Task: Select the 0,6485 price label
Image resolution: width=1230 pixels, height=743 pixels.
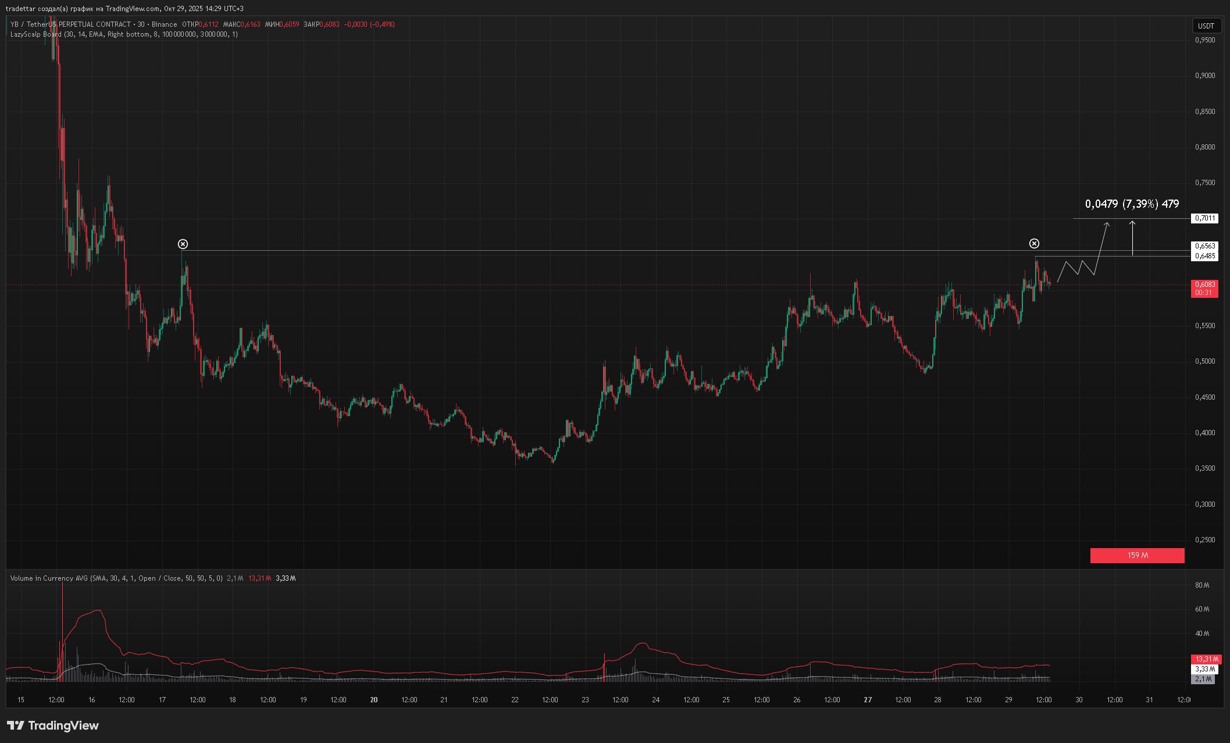Action: coord(1205,256)
